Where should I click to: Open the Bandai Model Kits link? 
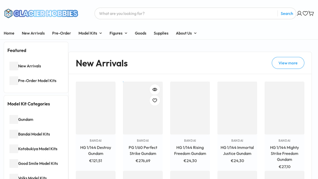click(34, 134)
